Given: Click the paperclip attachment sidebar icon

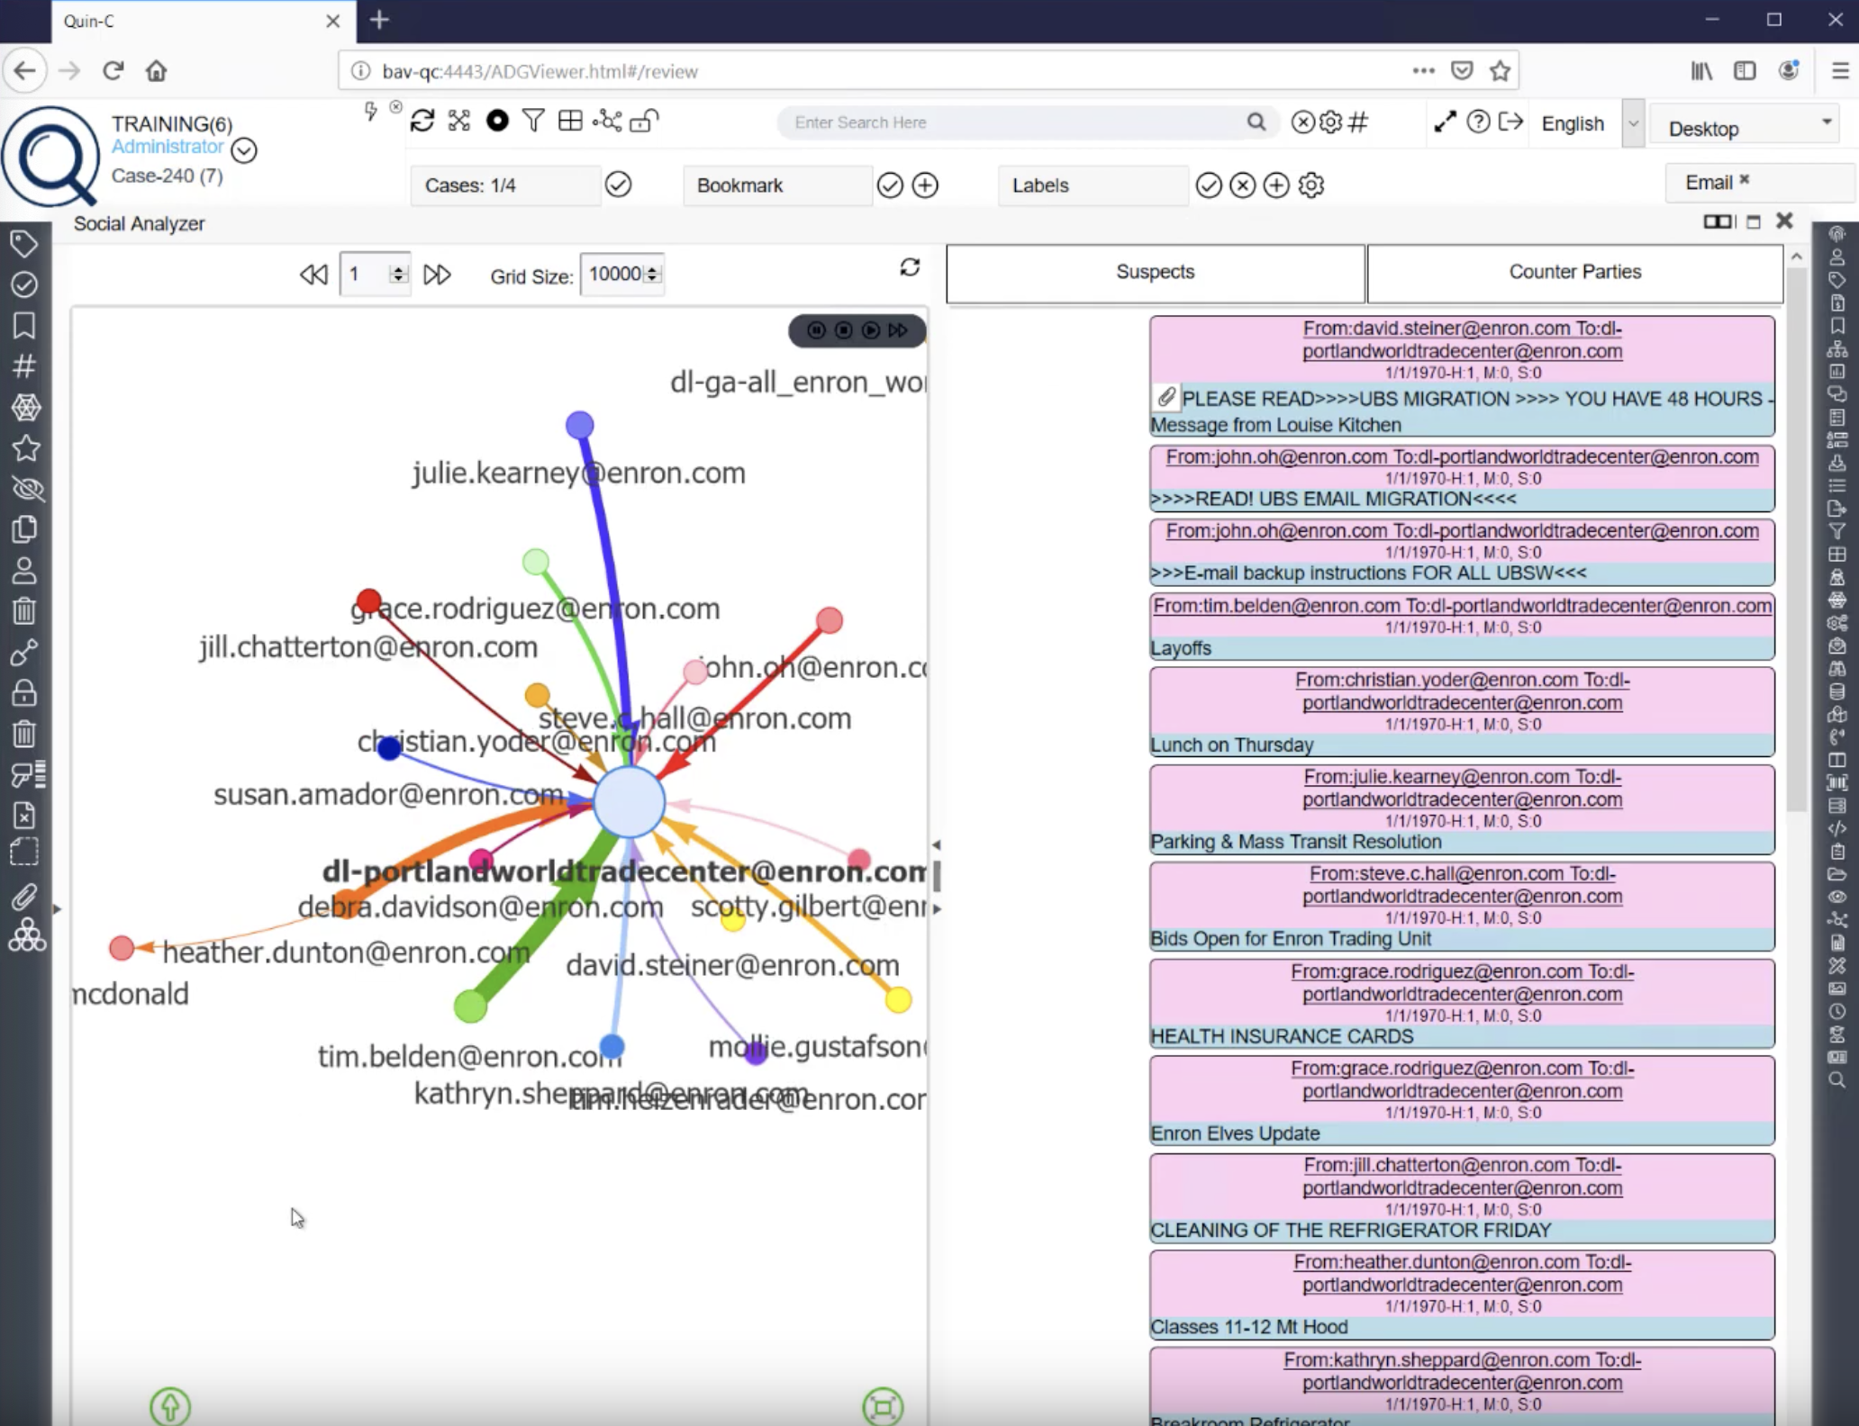Looking at the screenshot, I should point(24,897).
